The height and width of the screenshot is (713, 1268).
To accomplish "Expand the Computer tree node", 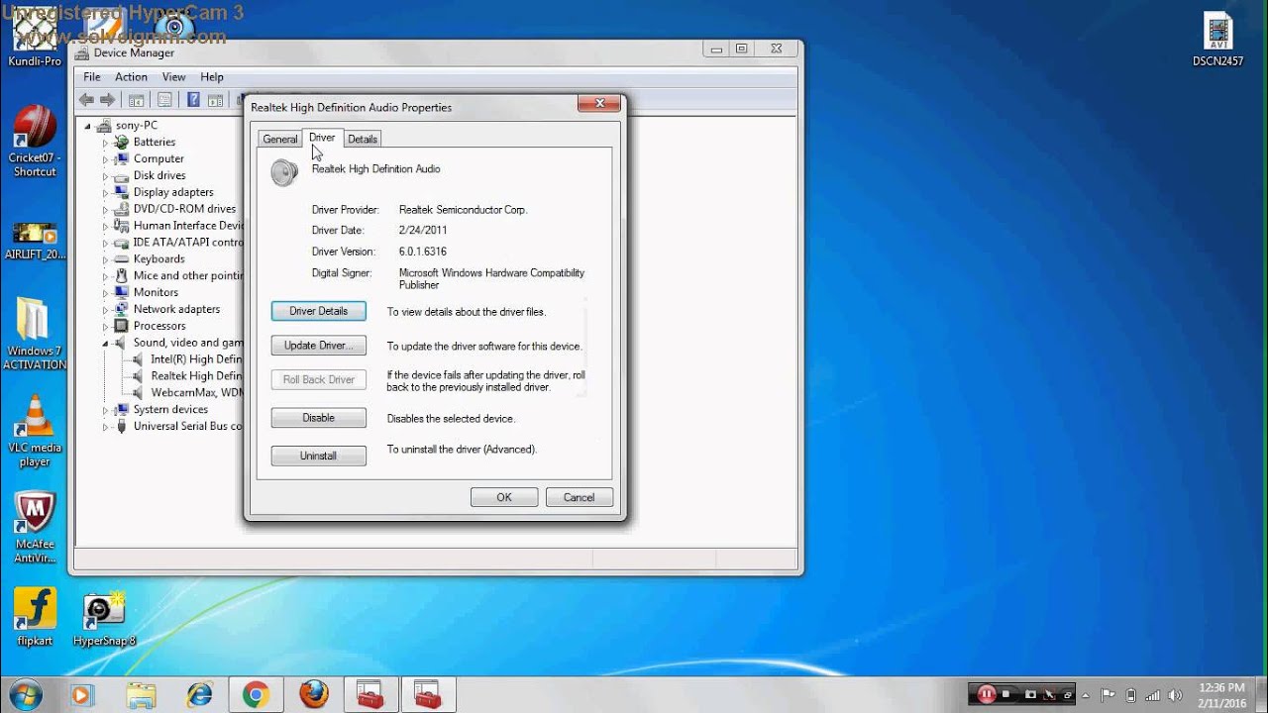I will [x=105, y=159].
